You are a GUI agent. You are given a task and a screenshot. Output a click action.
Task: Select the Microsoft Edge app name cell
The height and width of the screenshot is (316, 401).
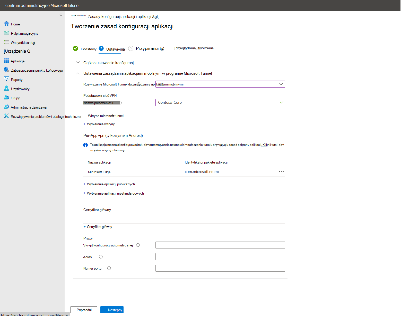[99, 172]
